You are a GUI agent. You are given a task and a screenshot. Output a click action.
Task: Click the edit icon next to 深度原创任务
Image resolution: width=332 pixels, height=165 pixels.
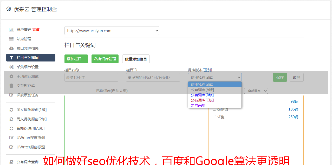coord(11,95)
